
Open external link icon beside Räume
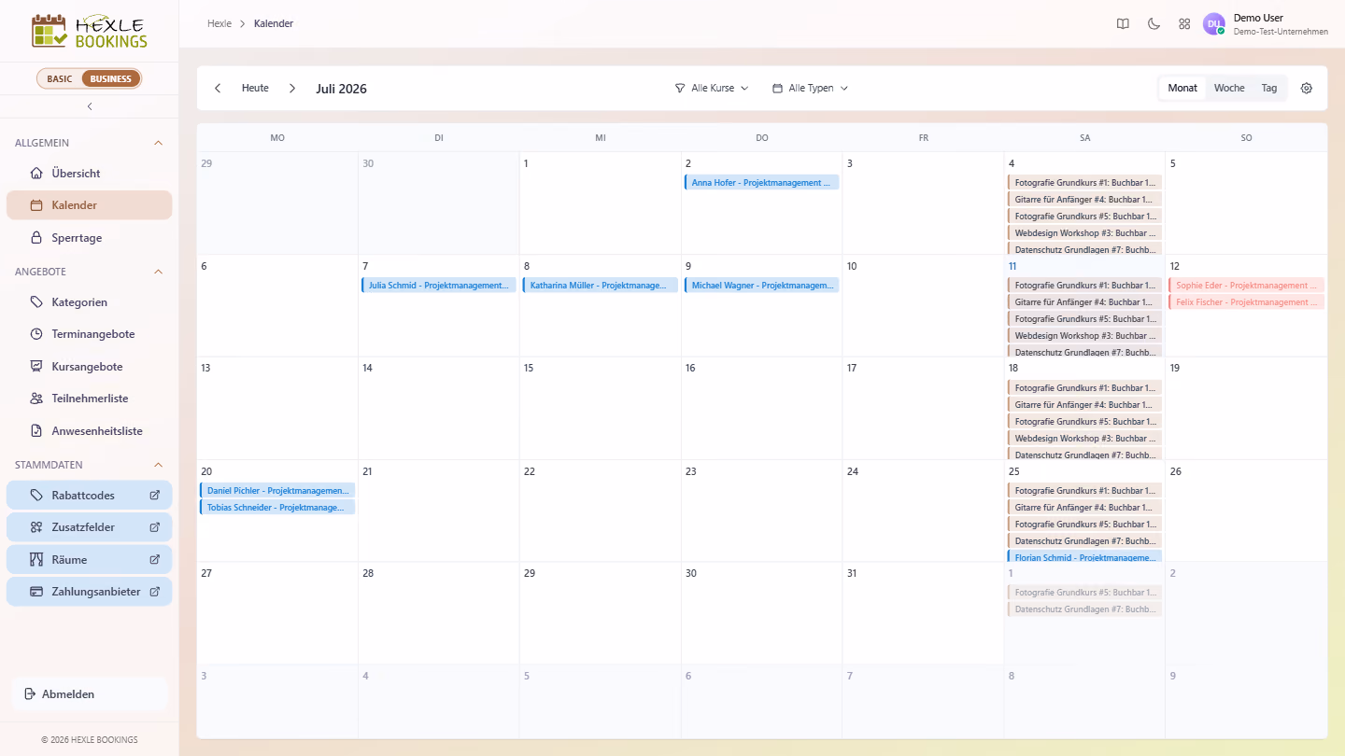(x=155, y=560)
